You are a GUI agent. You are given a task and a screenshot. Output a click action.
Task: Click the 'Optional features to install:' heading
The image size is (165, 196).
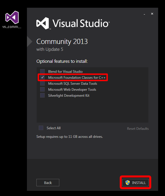(x=62, y=61)
